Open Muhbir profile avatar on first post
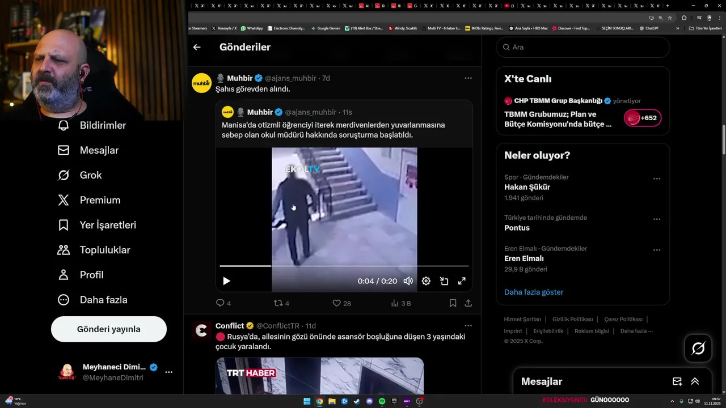The image size is (726, 408). [x=201, y=83]
